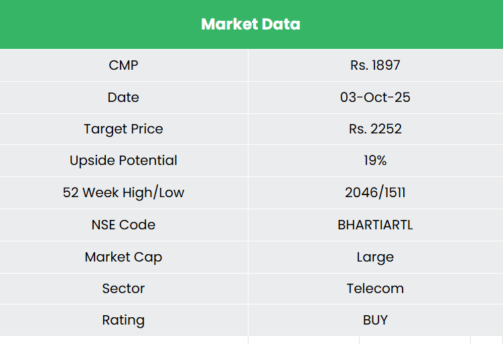Screen dimensions: 503x344
Task: Select the Market Cap label
Action: [x=123, y=257]
